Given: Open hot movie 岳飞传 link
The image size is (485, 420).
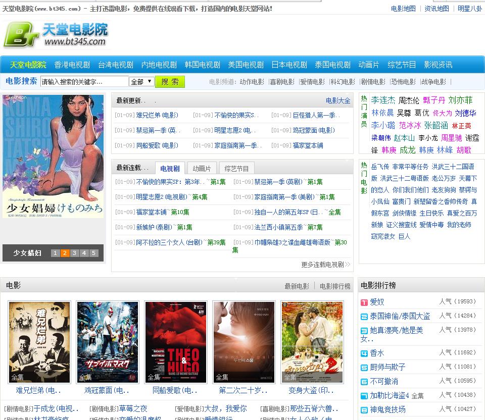Looking at the screenshot, I should point(380,167).
